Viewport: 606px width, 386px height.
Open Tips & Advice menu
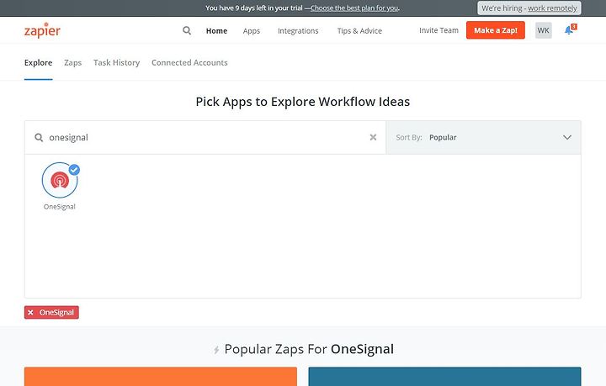coord(359,31)
